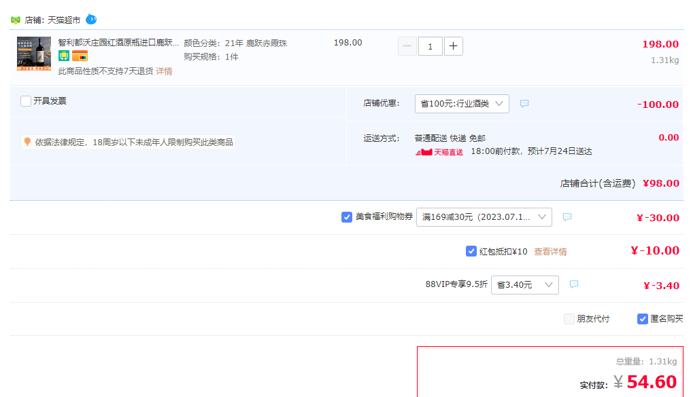Open the red wine product thumbnail
This screenshot has width=691, height=397.
pos(34,54)
